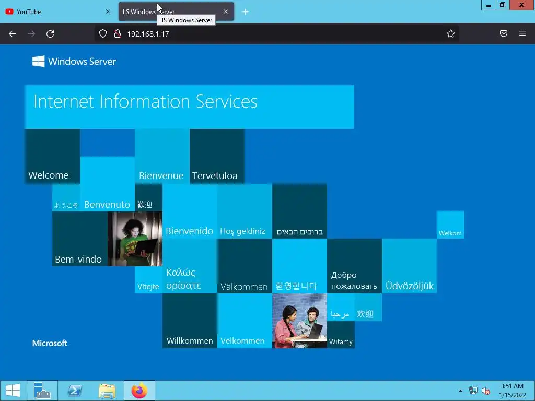This screenshot has width=535, height=401.
Task: Click the Hoş geldiniz tile
Action: pyautogui.click(x=245, y=211)
